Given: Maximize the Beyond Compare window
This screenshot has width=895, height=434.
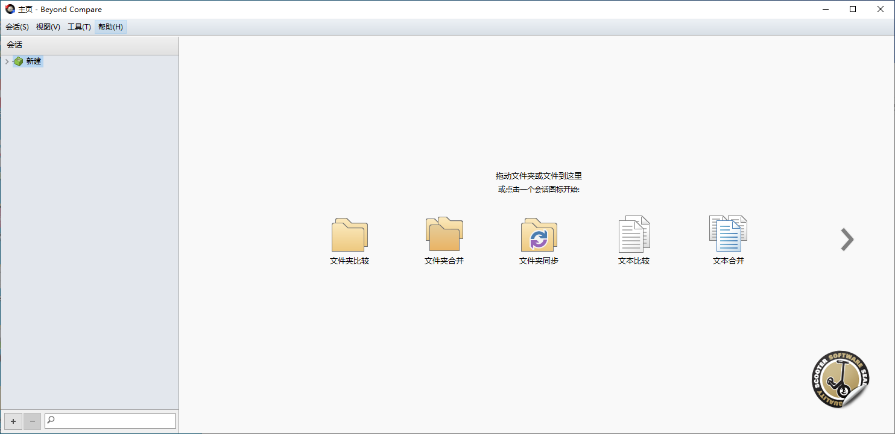Looking at the screenshot, I should [853, 9].
